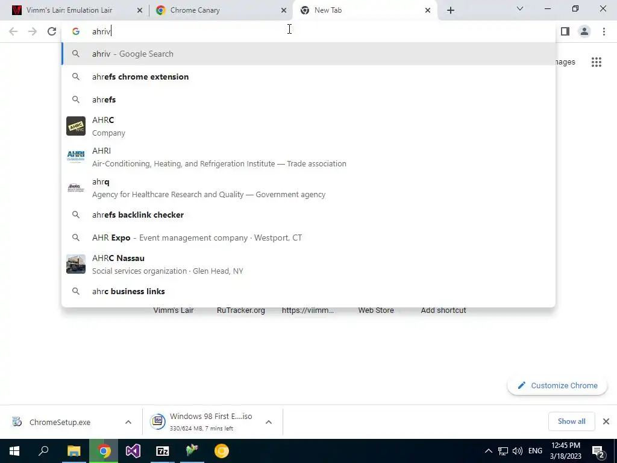Select 'ahriv - Google Search' suggestion

pos(308,54)
